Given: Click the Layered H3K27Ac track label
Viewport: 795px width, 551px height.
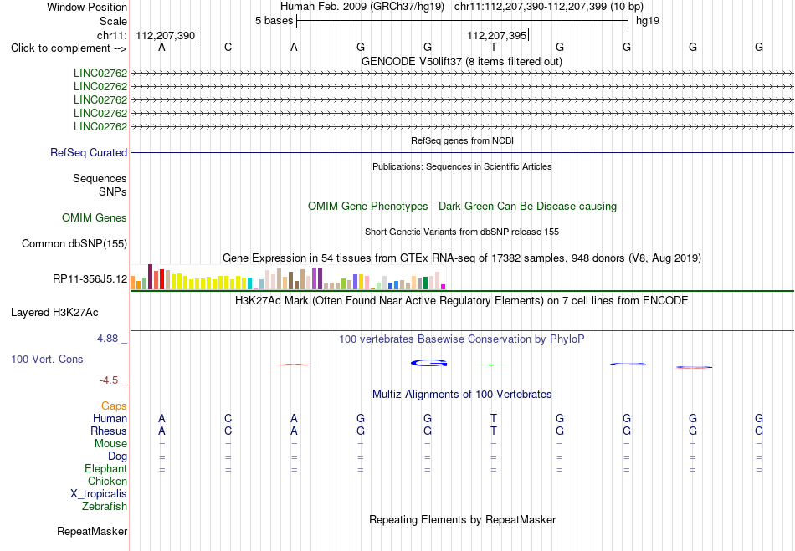Looking at the screenshot, I should pyautogui.click(x=54, y=313).
